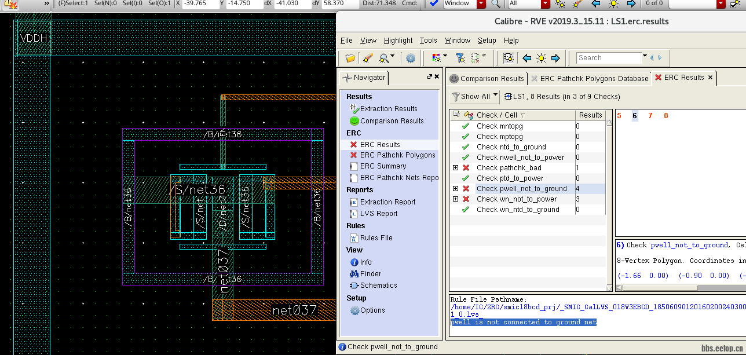Click the multi-highlight sun cluster icon in layout toolbar

coord(559,3)
